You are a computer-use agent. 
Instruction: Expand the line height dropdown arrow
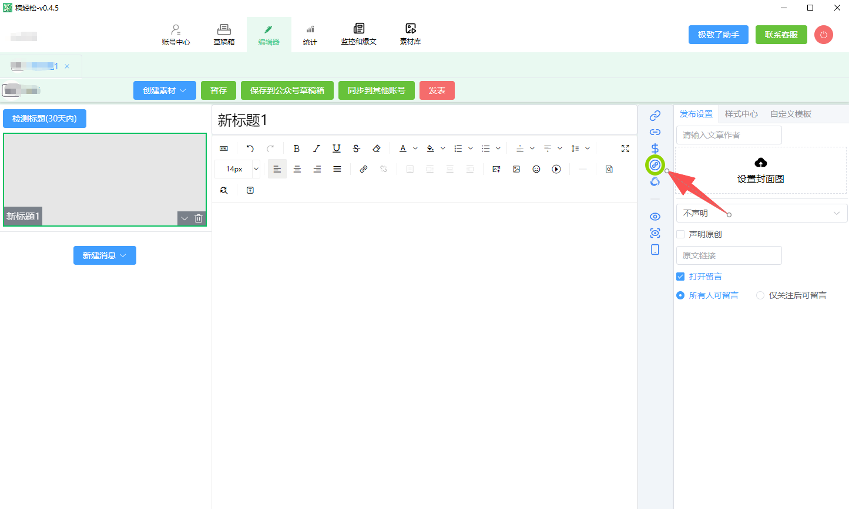tap(588, 149)
